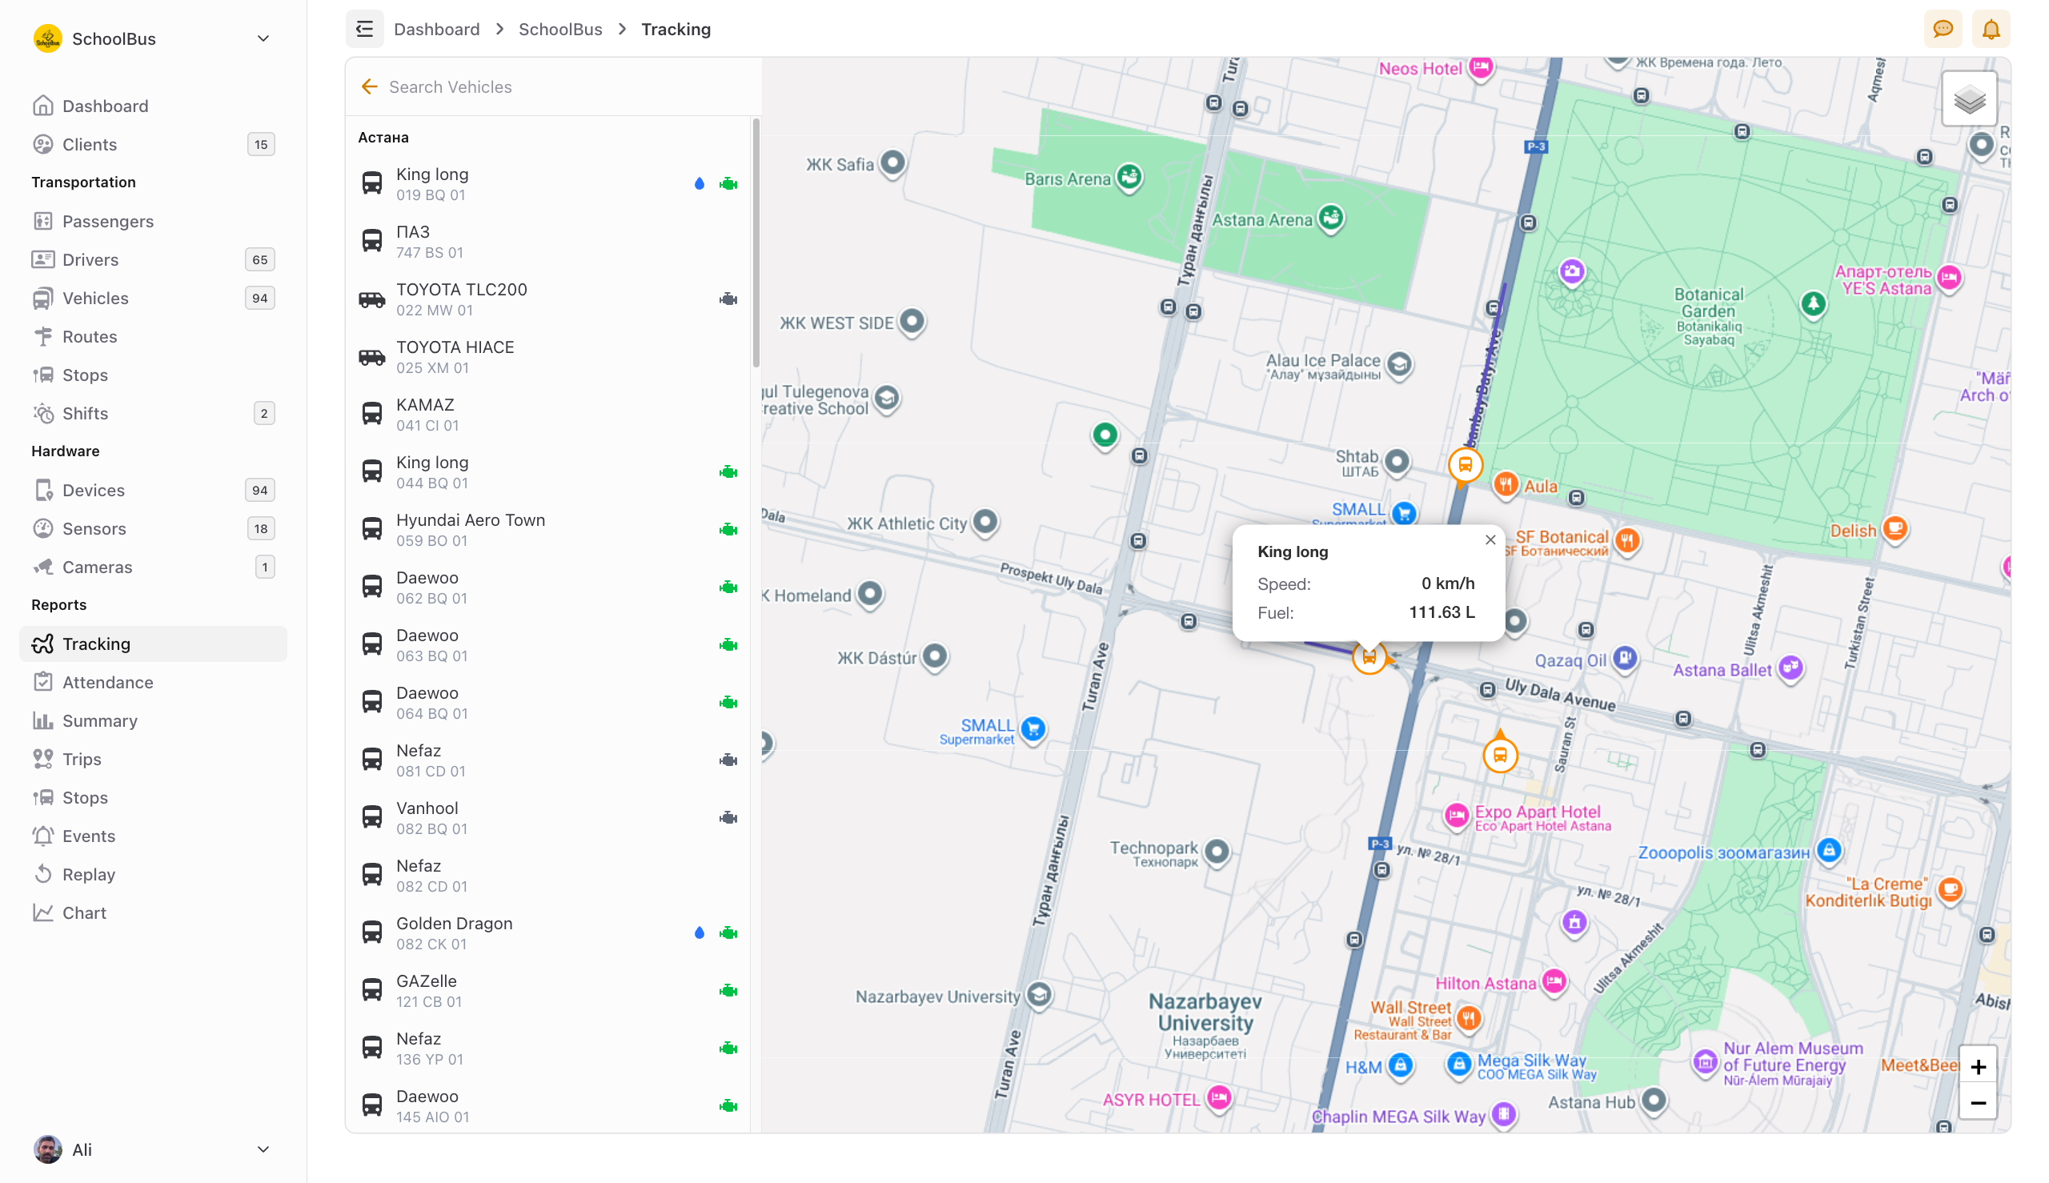2049x1183 pixels.
Task: Click the fuel drop icon next to Golden Dragon
Action: (700, 932)
